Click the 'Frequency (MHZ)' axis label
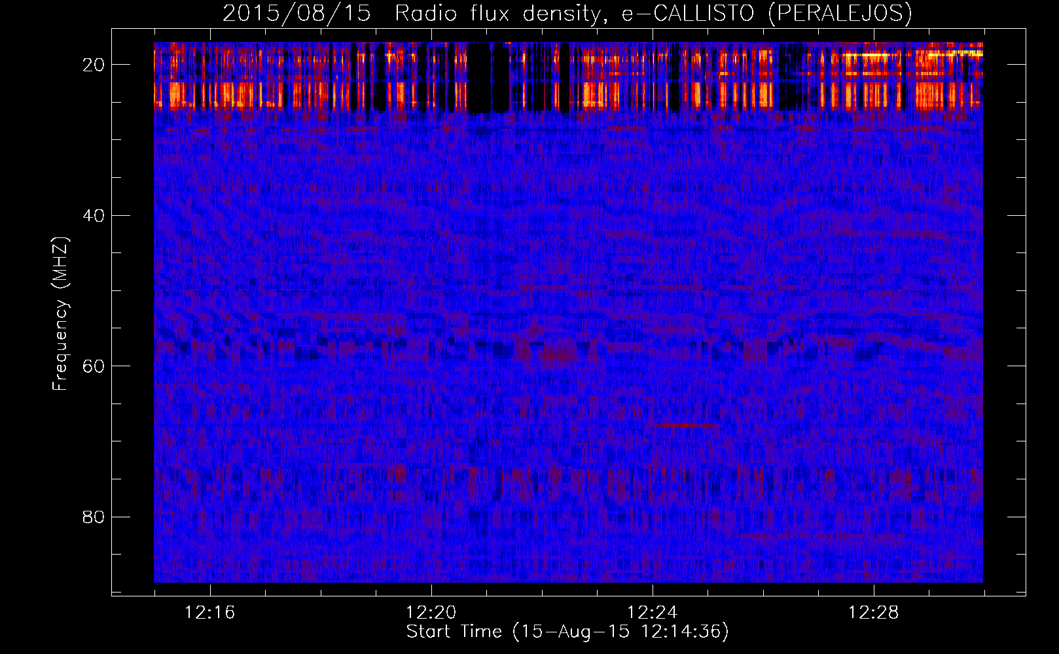Image resolution: width=1059 pixels, height=654 pixels. click(60, 314)
